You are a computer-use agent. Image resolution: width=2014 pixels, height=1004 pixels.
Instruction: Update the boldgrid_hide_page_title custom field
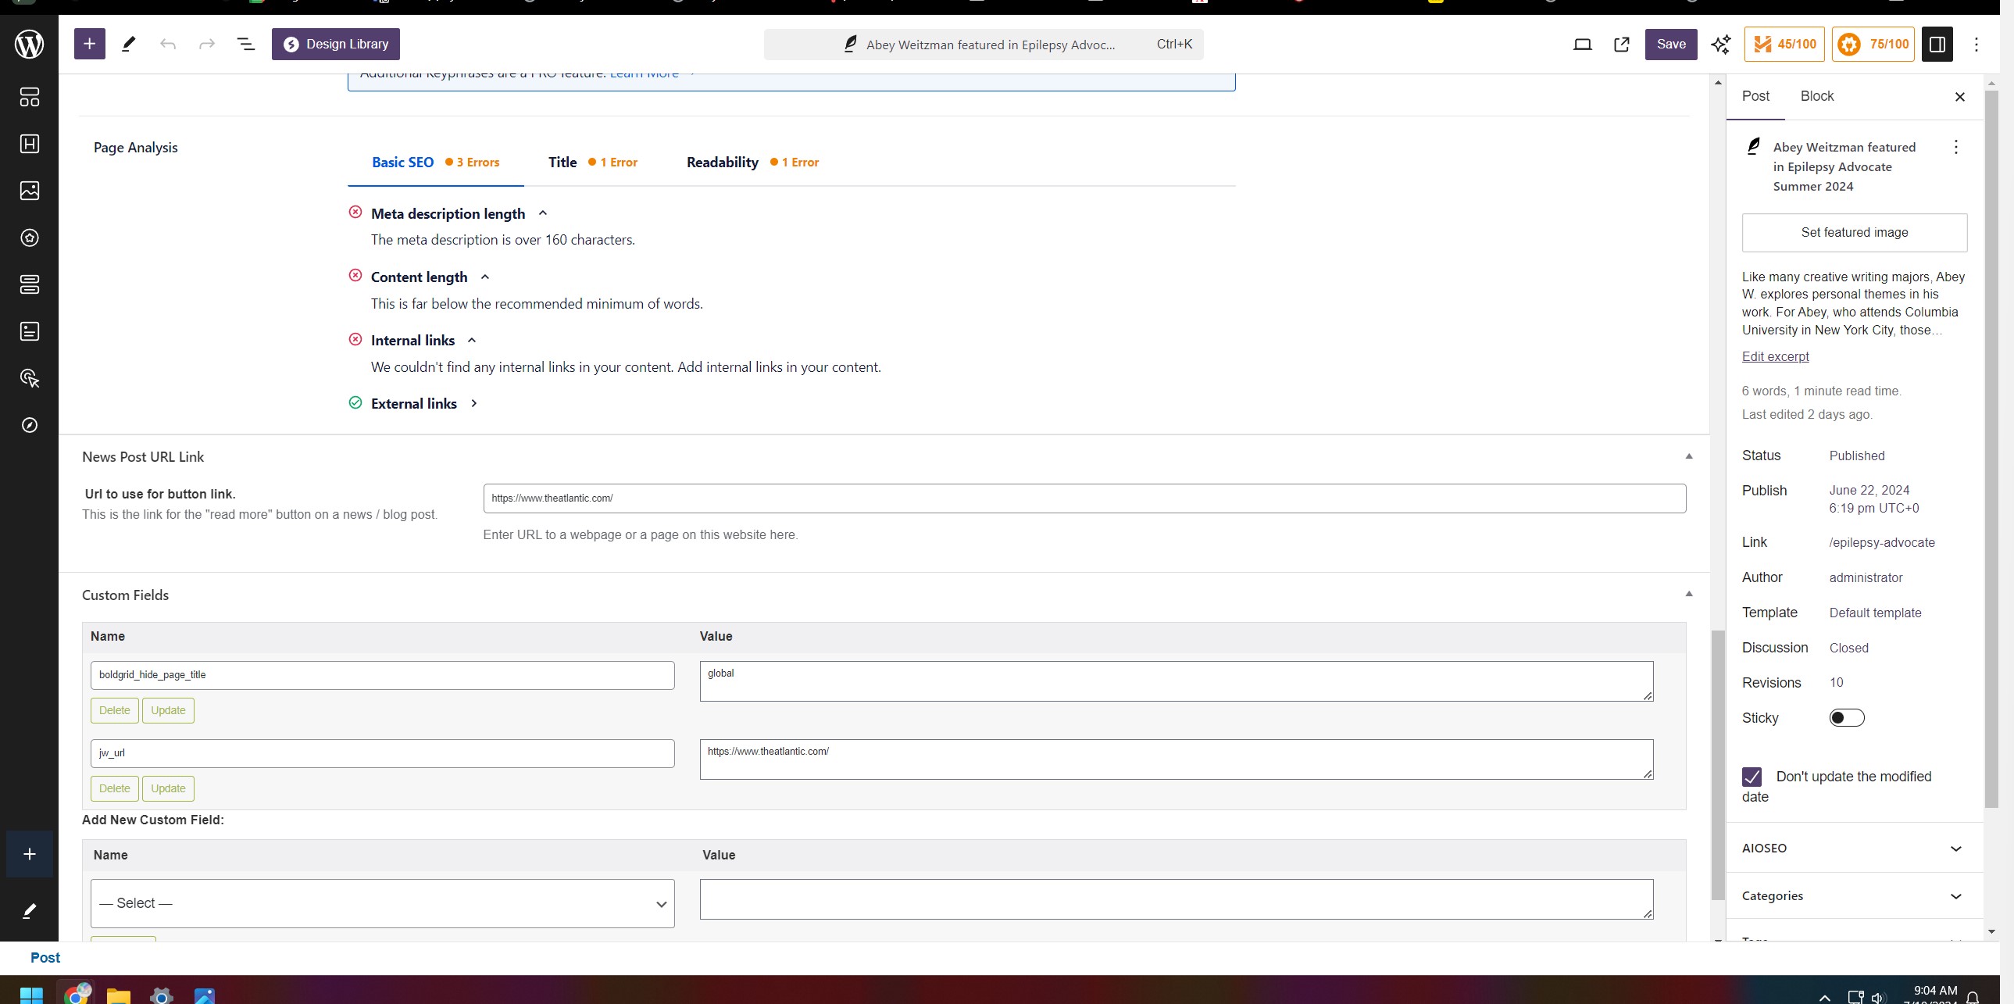coord(168,711)
